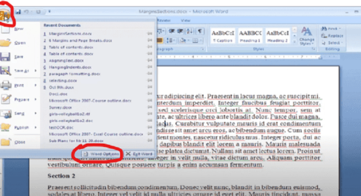Screen dimensions: 361x196
Task: Open recent document Survey.docx
Action: tap(60, 107)
